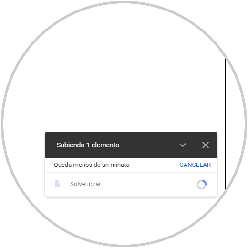Click the blank space between the filename and the spinner
The height and width of the screenshot is (248, 248).
(x=149, y=185)
